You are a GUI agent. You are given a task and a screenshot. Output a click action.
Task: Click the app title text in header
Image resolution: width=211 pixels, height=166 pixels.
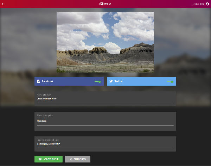[107, 4]
